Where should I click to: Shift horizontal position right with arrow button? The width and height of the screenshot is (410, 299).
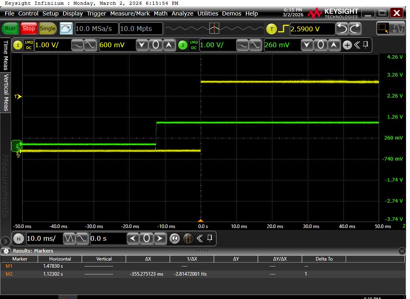click(160, 239)
